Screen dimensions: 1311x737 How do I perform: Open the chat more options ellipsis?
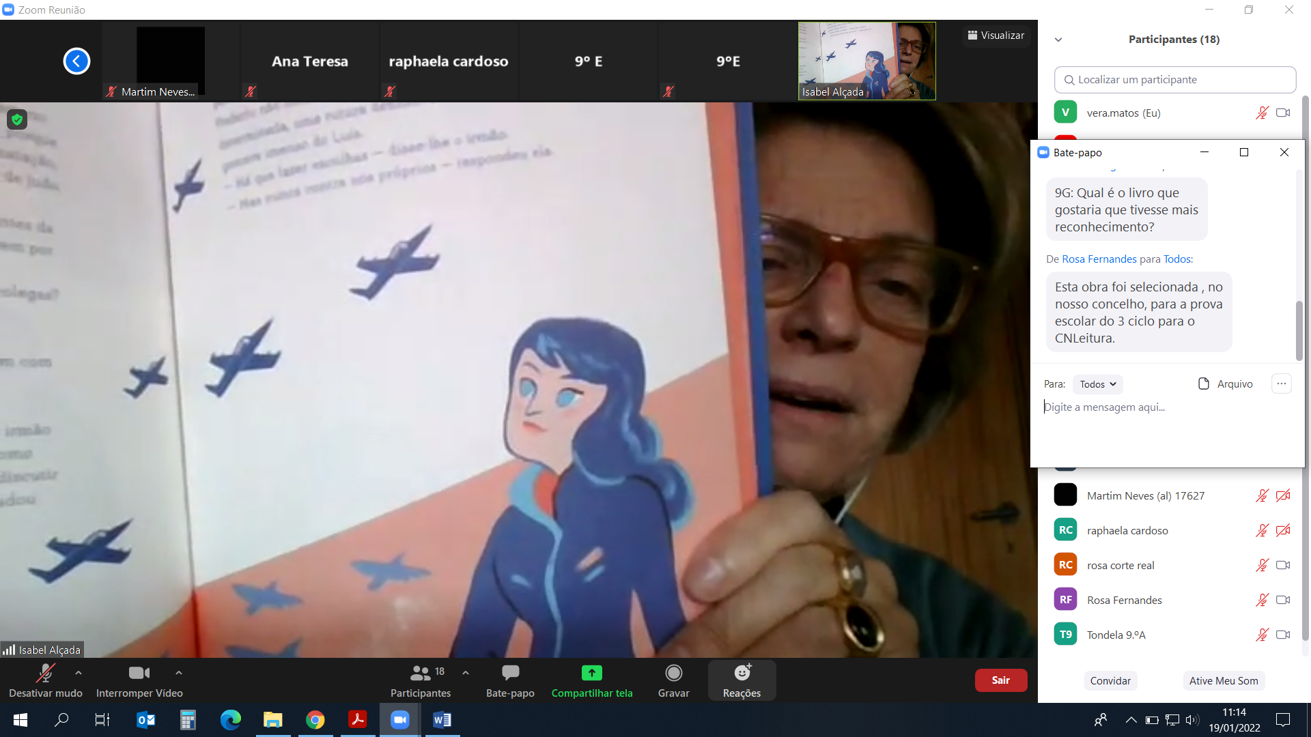(x=1282, y=384)
